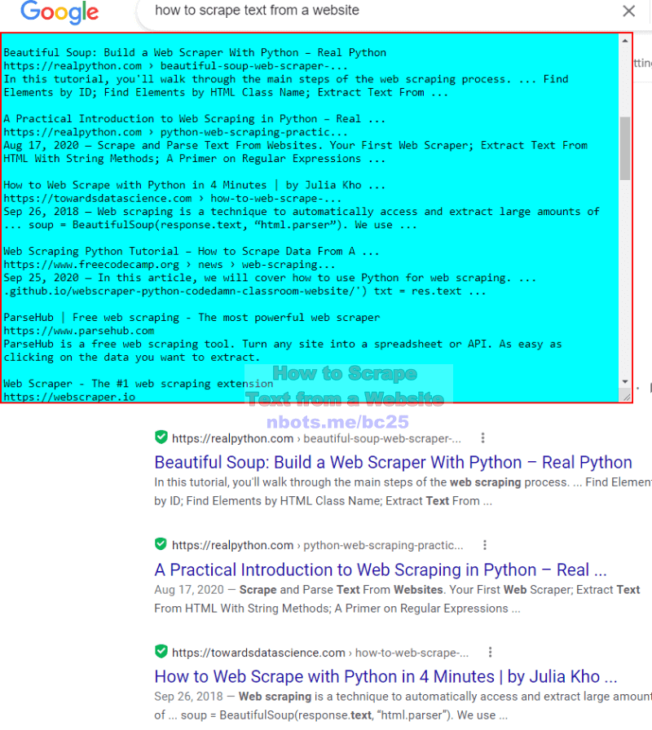652x730 pixels.
Task: Open 'How to Web Scrape with Python' result
Action: coord(385,676)
